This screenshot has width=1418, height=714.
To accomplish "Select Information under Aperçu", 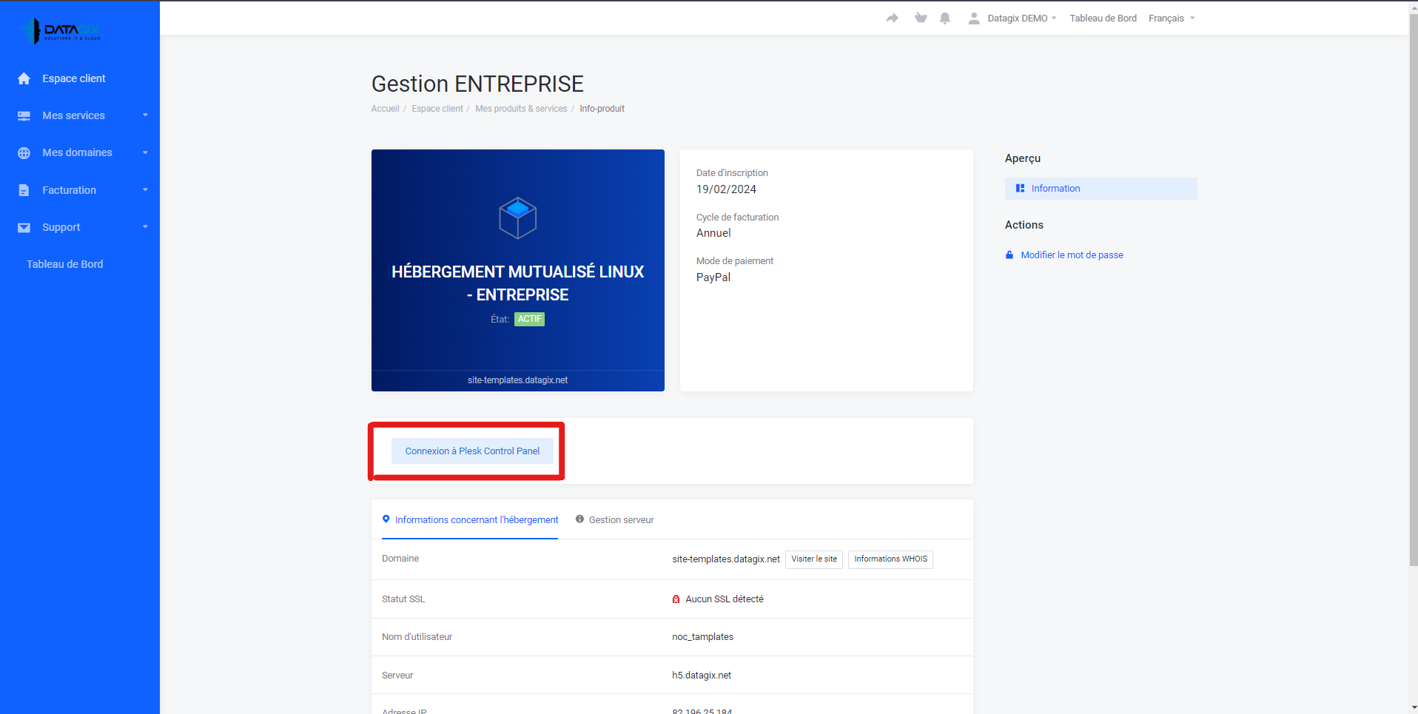I will pos(1101,189).
